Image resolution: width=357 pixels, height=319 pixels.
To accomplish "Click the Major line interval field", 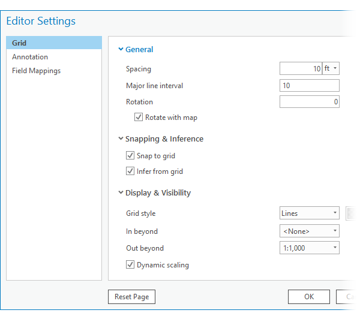I will pyautogui.click(x=310, y=86).
